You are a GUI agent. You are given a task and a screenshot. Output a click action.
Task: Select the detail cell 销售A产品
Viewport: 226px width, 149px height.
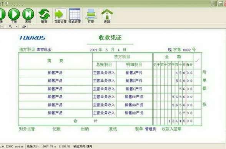tap(134, 73)
